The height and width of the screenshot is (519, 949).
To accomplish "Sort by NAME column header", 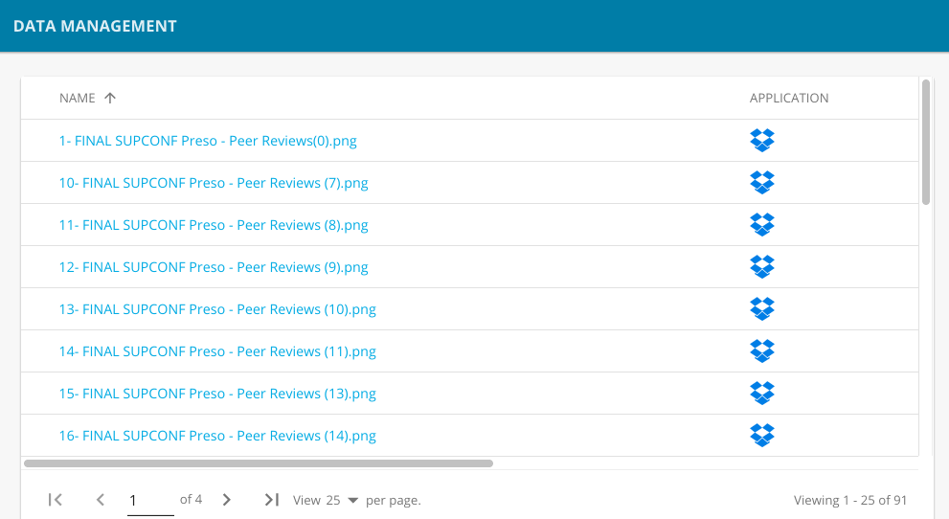I will (77, 98).
